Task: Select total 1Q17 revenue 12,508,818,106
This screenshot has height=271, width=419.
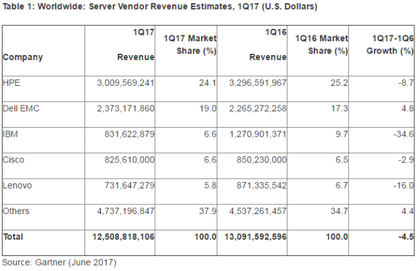Action: (123, 237)
